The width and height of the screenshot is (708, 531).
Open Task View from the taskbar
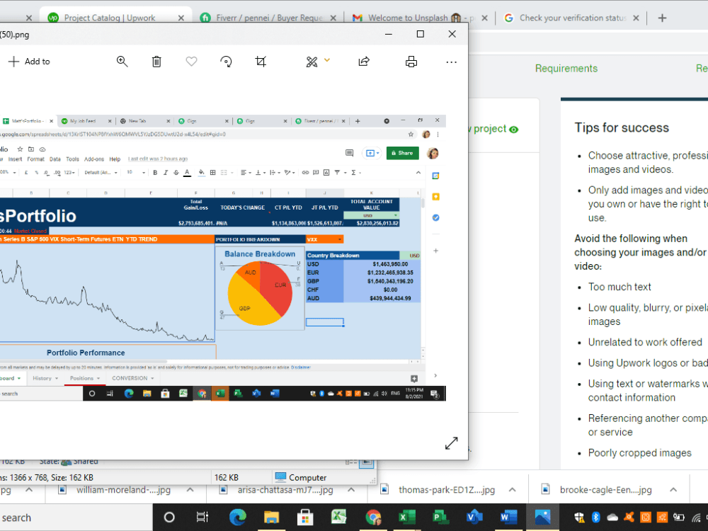202,517
